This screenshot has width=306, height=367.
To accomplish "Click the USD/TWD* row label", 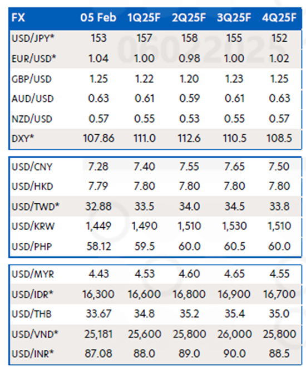I will coord(36,207).
